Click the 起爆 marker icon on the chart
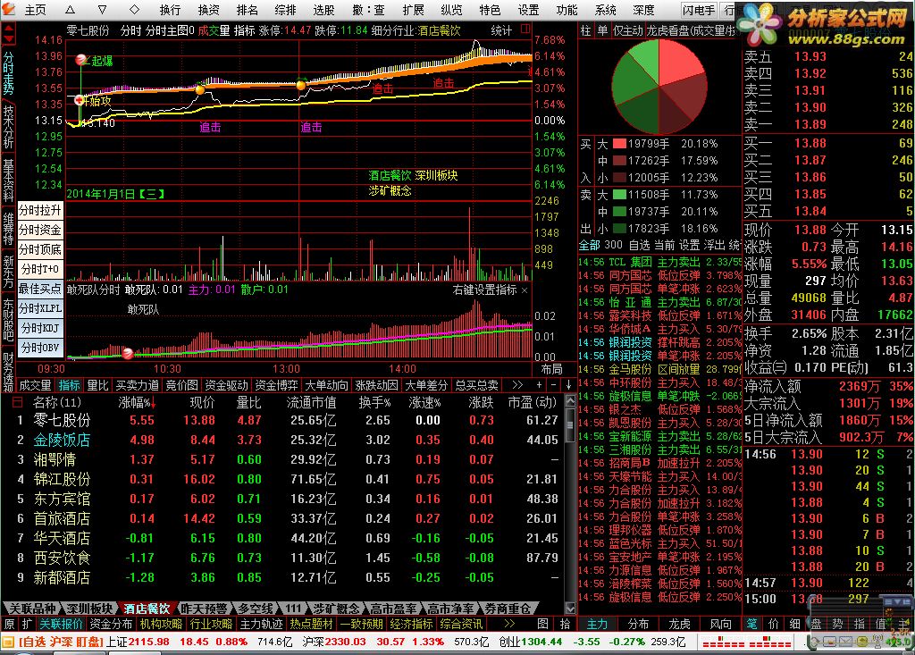The height and width of the screenshot is (655, 915). tap(82, 60)
